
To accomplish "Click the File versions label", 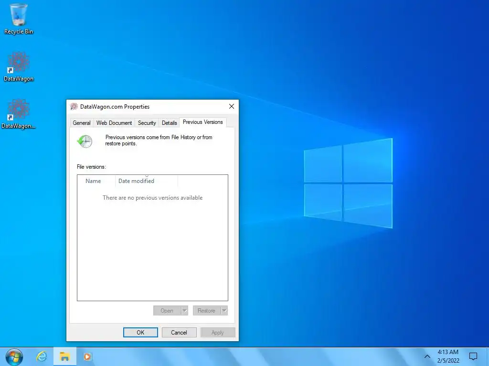I will [91, 167].
